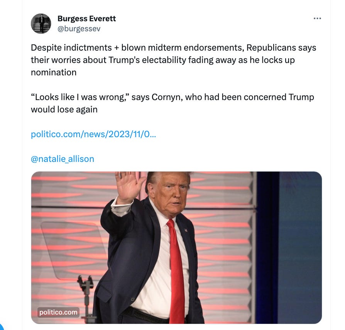Click Burgess Everett's profile avatar
The image size is (345, 330).
click(41, 24)
